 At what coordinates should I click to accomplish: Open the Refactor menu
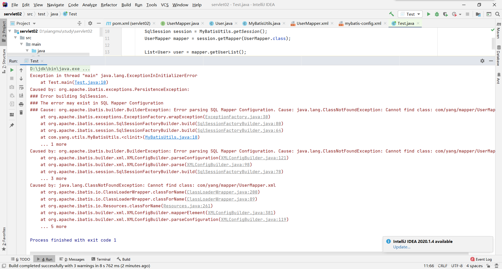click(x=109, y=5)
